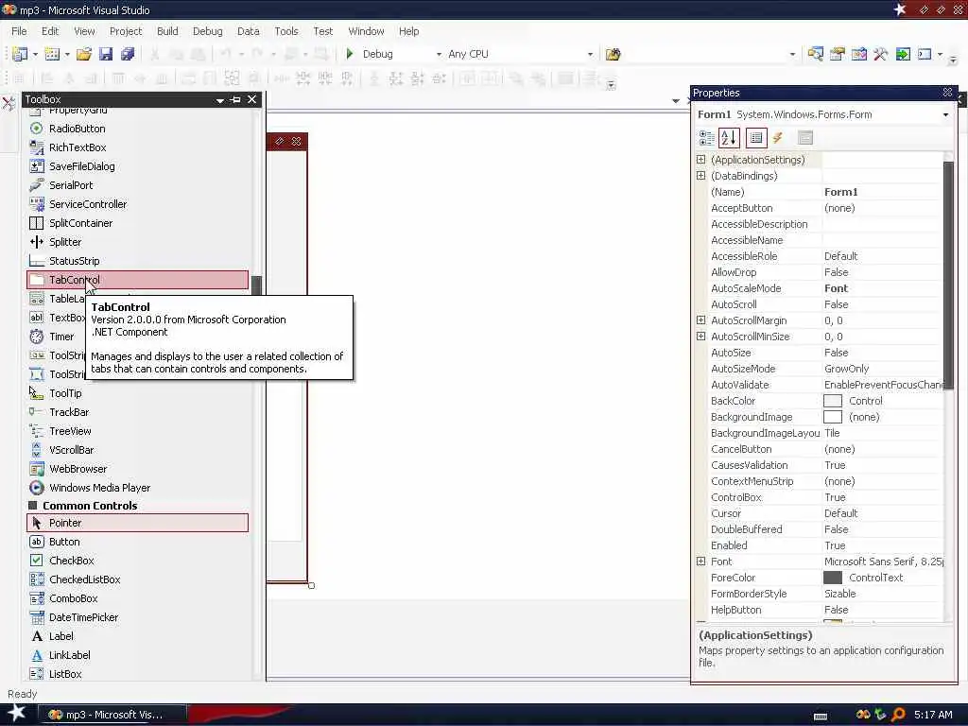Click the BackColor Control color swatch
968x726 pixels.
(832, 401)
